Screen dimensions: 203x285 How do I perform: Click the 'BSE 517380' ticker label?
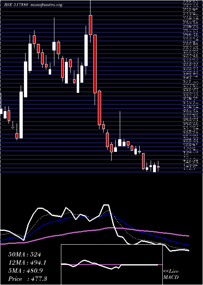(x=16, y=5)
